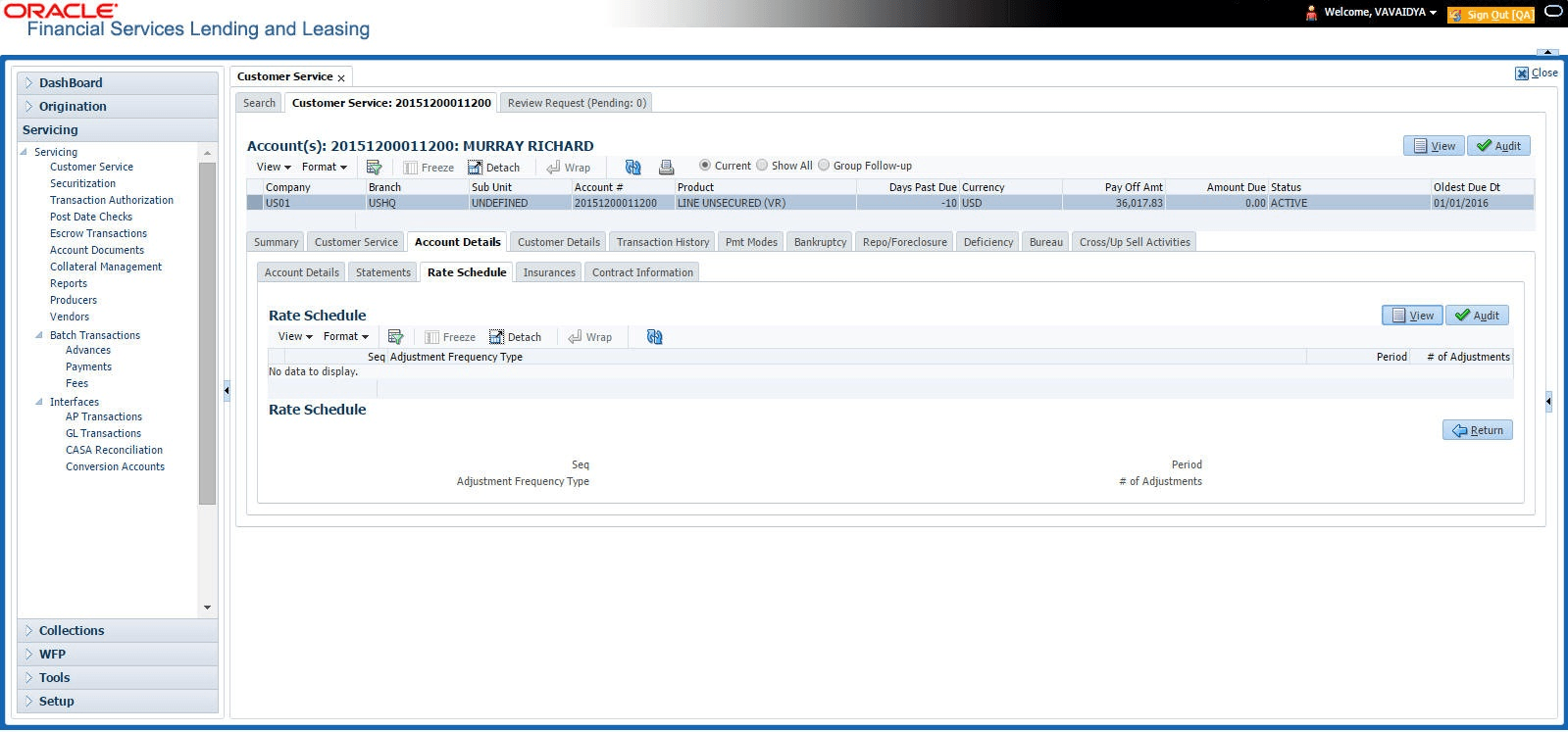1568x732 pixels.
Task: Open Transaction Authorization in the sidebar
Action: click(112, 200)
